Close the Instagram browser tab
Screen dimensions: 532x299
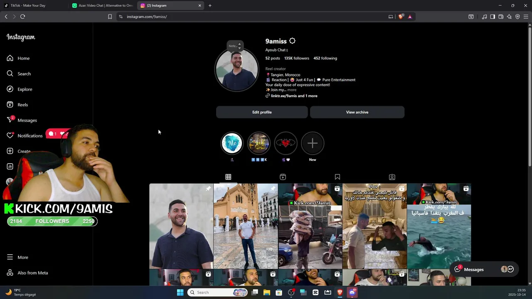[x=199, y=5]
